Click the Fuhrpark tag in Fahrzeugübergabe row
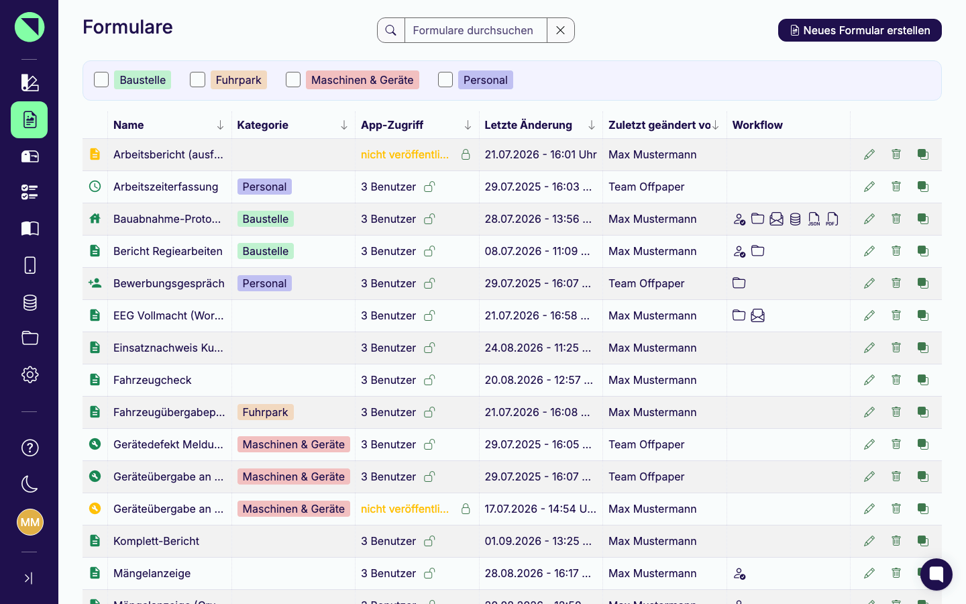Screen dimensions: 966x604 tap(266, 412)
